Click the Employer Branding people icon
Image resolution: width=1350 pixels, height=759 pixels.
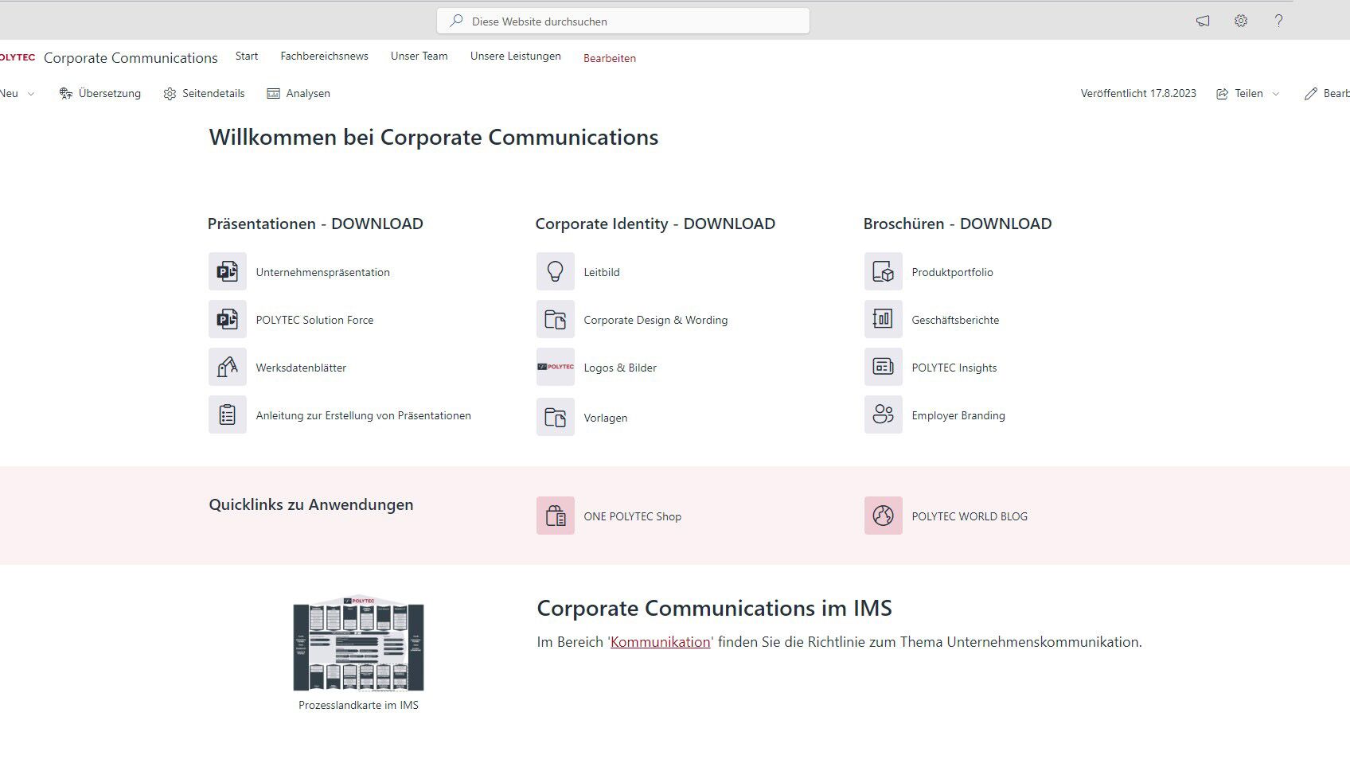tap(884, 415)
